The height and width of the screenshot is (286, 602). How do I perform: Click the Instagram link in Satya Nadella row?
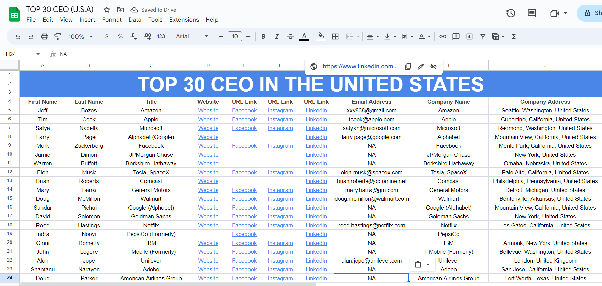pyautogui.click(x=280, y=128)
